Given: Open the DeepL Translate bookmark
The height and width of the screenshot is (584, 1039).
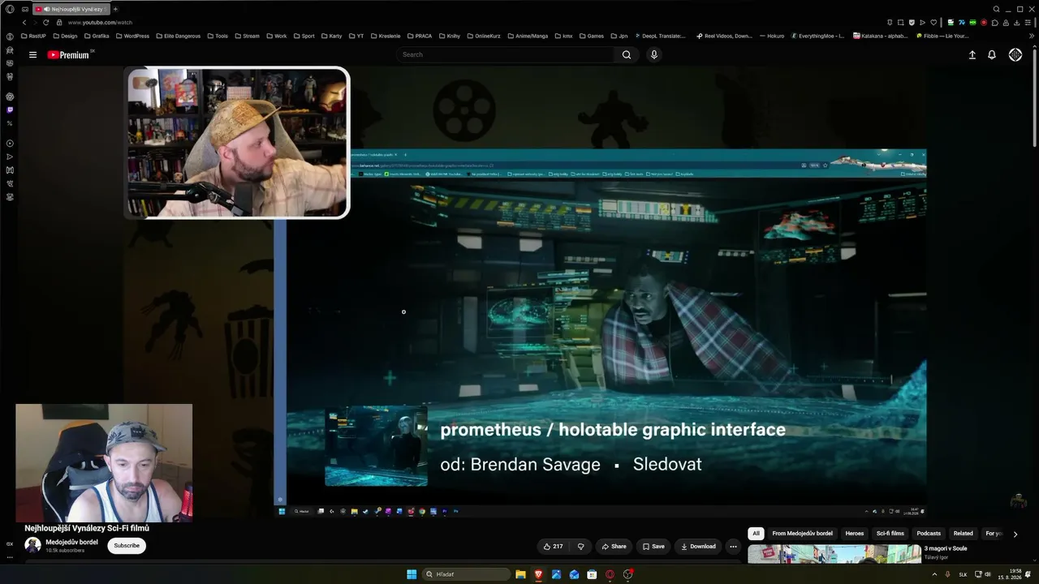Looking at the screenshot, I should (659, 36).
